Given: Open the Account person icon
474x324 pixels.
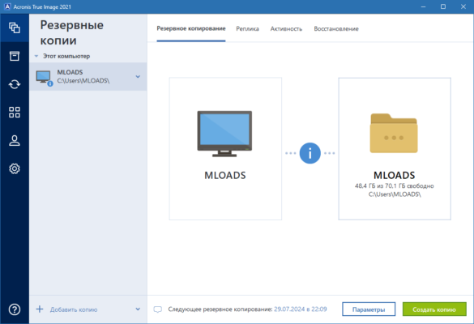Looking at the screenshot, I should [15, 141].
